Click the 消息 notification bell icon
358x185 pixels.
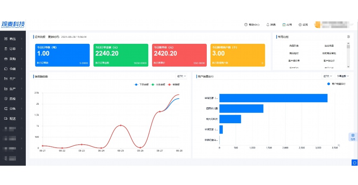click(268, 24)
